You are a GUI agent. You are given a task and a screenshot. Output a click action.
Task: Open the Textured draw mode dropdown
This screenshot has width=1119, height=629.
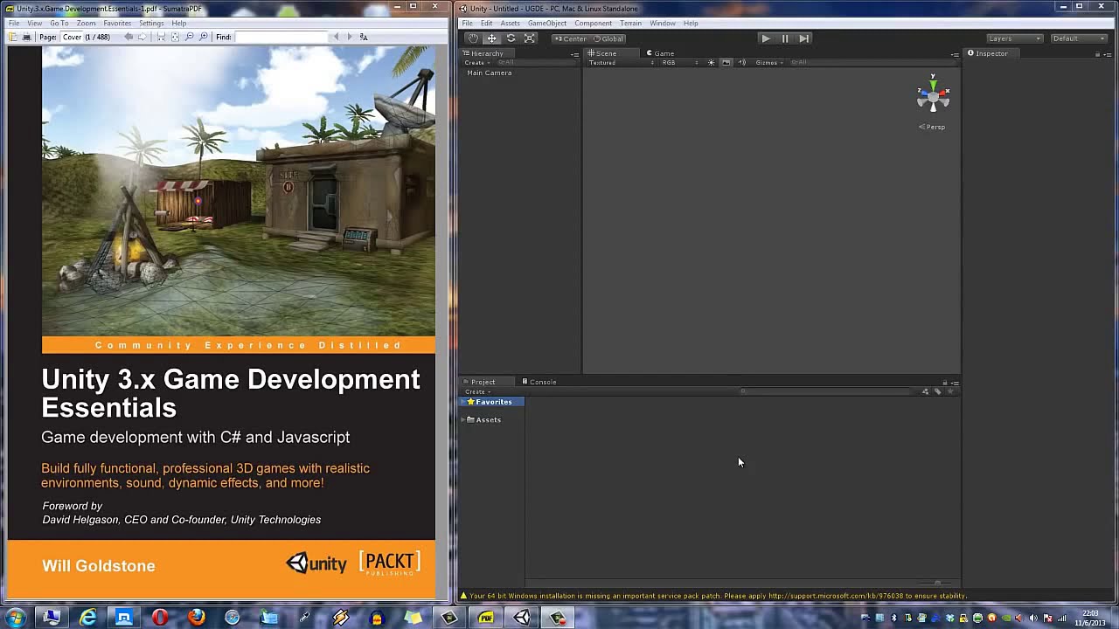coord(622,63)
